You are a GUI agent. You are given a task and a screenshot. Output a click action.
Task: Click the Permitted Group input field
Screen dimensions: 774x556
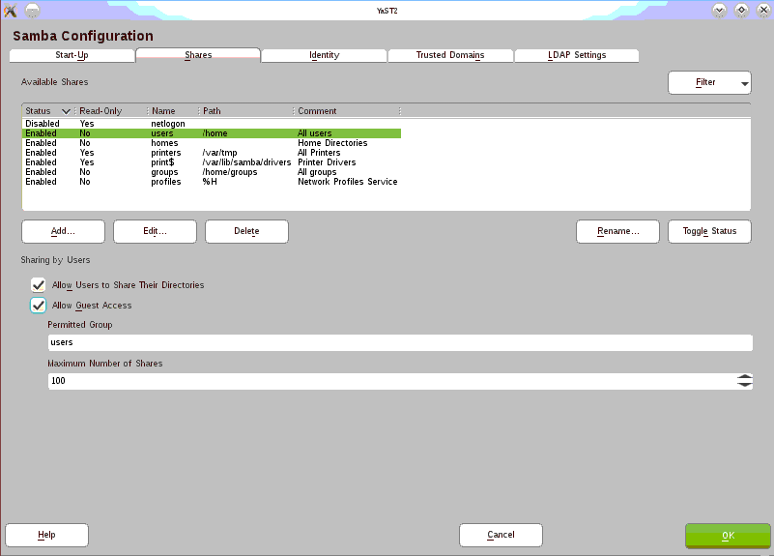click(400, 342)
